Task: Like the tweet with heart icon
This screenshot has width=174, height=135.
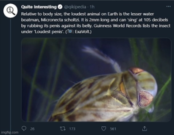Action: tap(104, 129)
